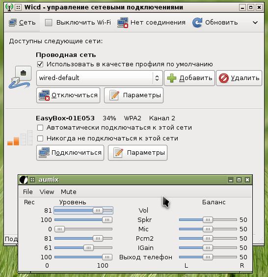
Task: Uncheck use as default profile checkbox
Action: coord(40,64)
